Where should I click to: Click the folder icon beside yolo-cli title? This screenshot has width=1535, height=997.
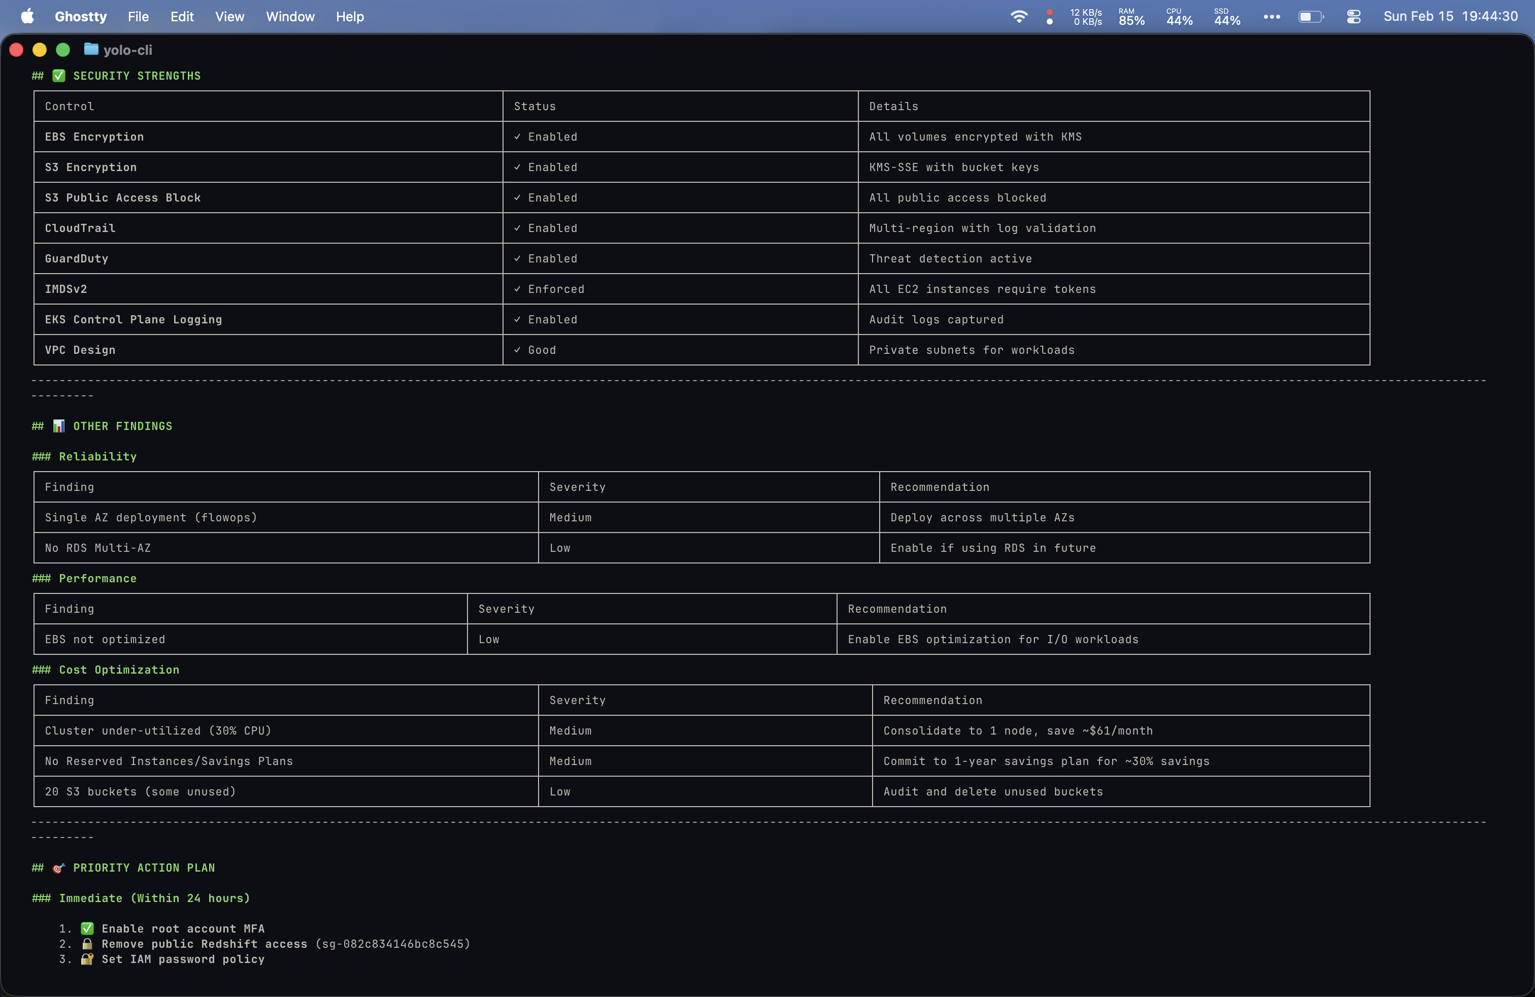coord(90,49)
